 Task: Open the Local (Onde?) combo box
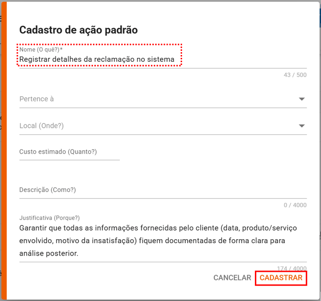tap(153, 126)
